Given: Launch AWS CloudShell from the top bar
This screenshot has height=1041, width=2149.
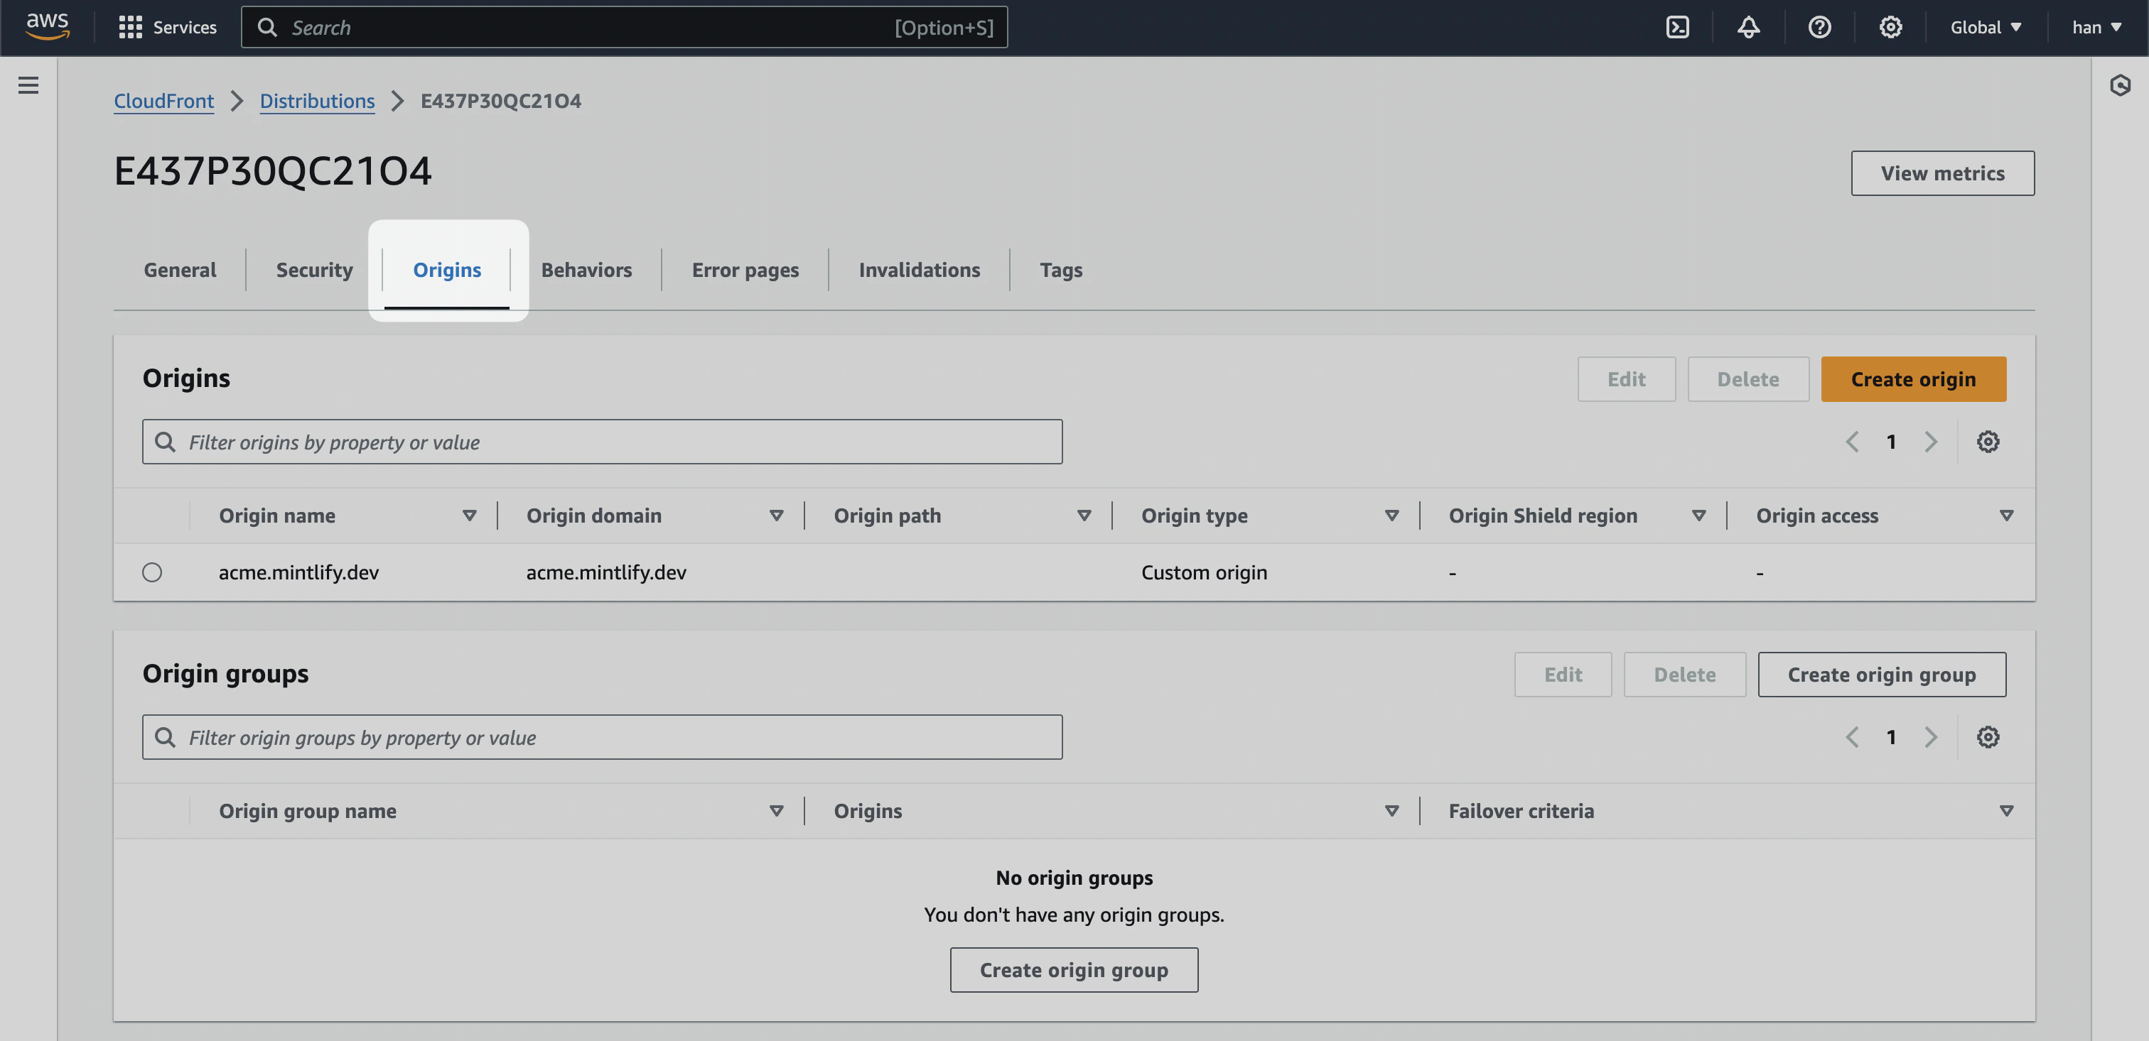Looking at the screenshot, I should [x=1678, y=27].
